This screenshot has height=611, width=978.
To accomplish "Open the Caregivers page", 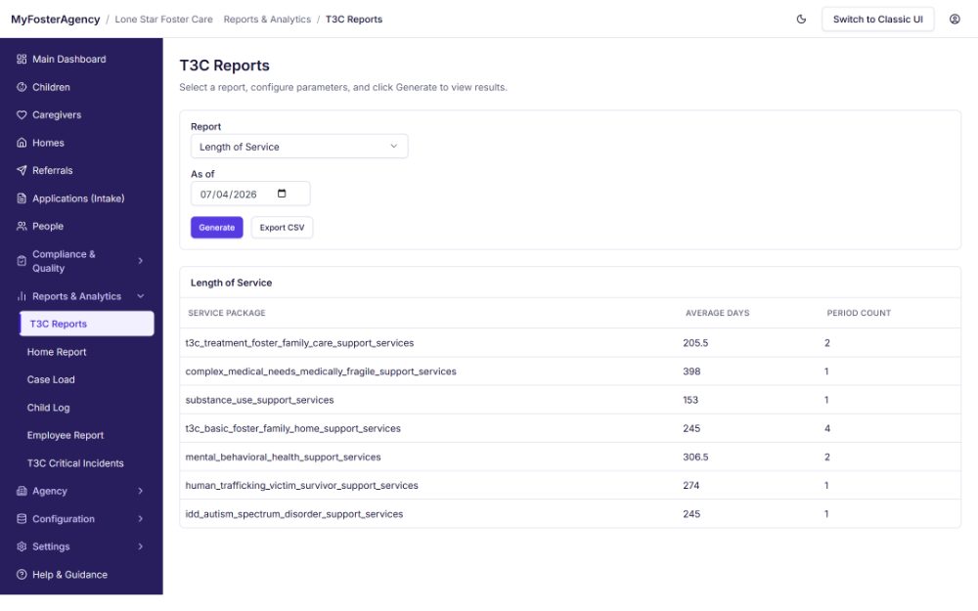I will point(57,114).
